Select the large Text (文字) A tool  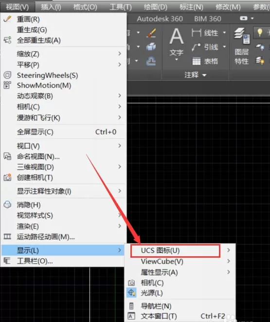pyautogui.click(x=177, y=36)
